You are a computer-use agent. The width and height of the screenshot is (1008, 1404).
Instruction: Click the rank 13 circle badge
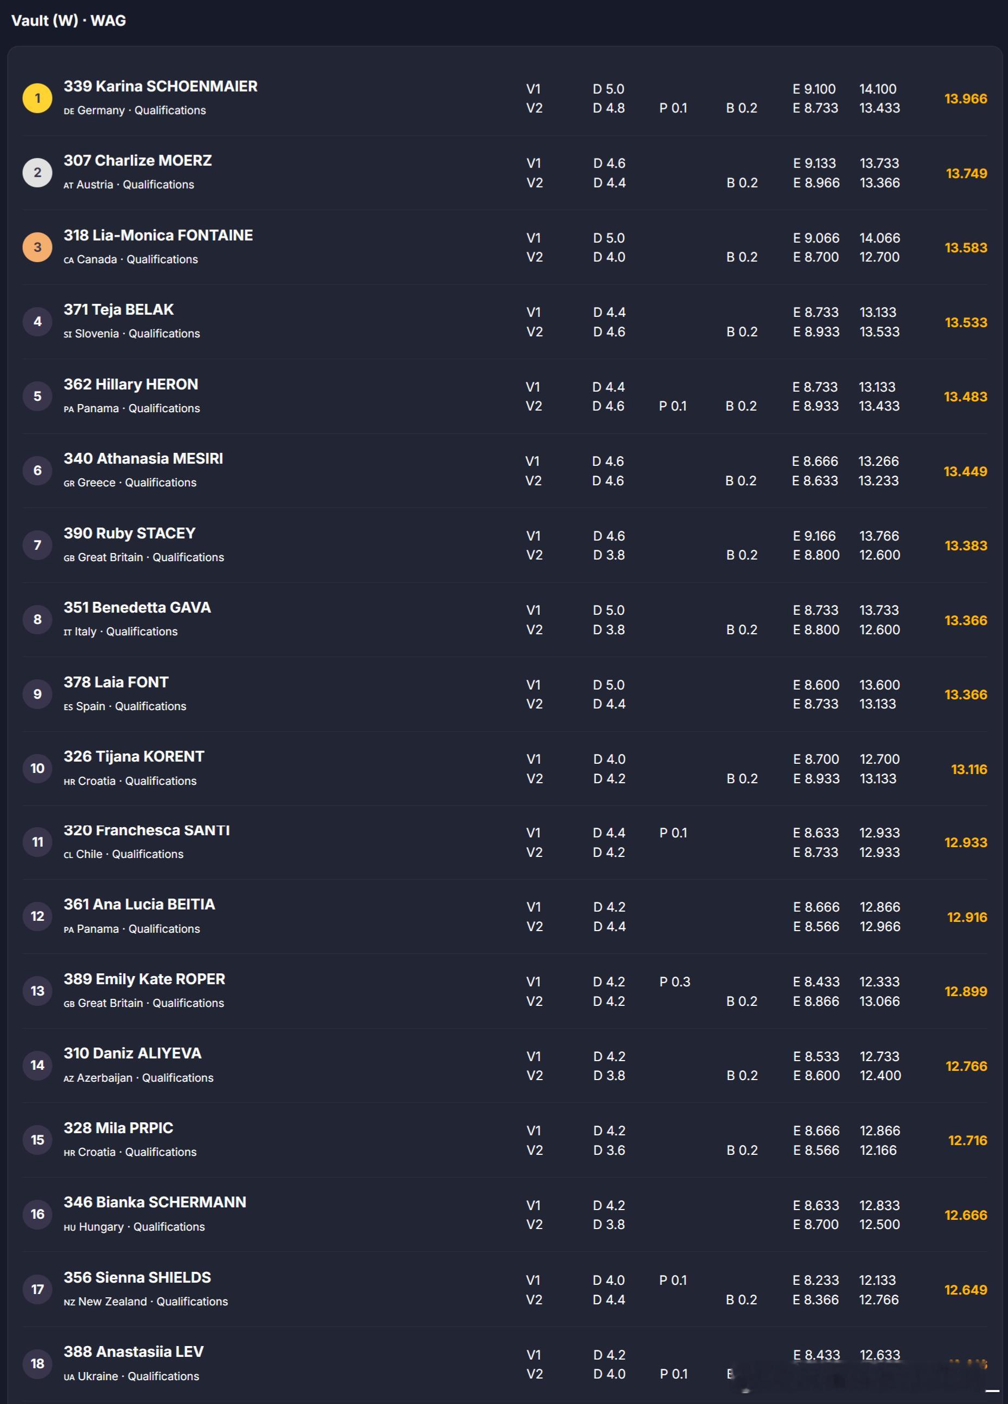click(x=37, y=991)
